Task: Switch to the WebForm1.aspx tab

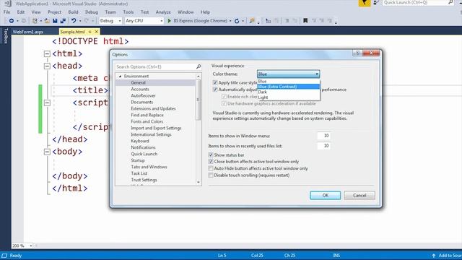Action: pyautogui.click(x=28, y=32)
